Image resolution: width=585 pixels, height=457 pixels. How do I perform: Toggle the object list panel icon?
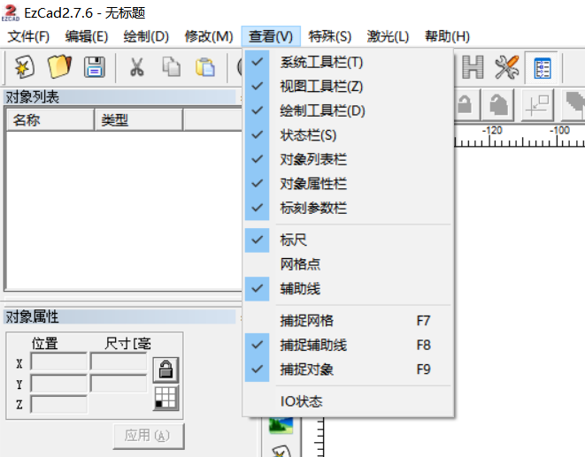coord(542,68)
